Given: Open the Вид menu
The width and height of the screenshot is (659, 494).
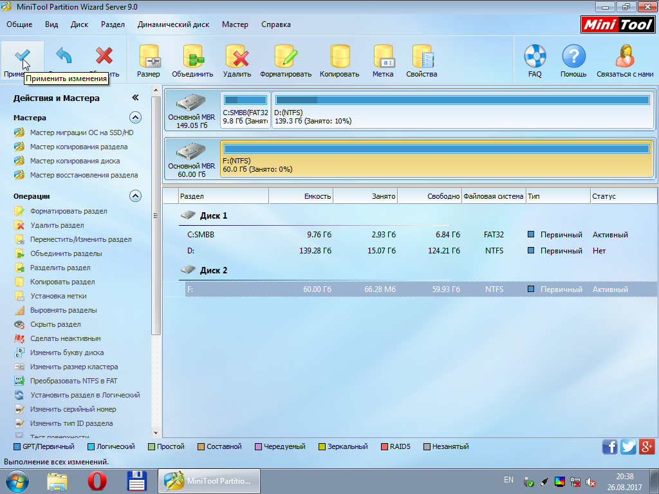Looking at the screenshot, I should click(51, 24).
